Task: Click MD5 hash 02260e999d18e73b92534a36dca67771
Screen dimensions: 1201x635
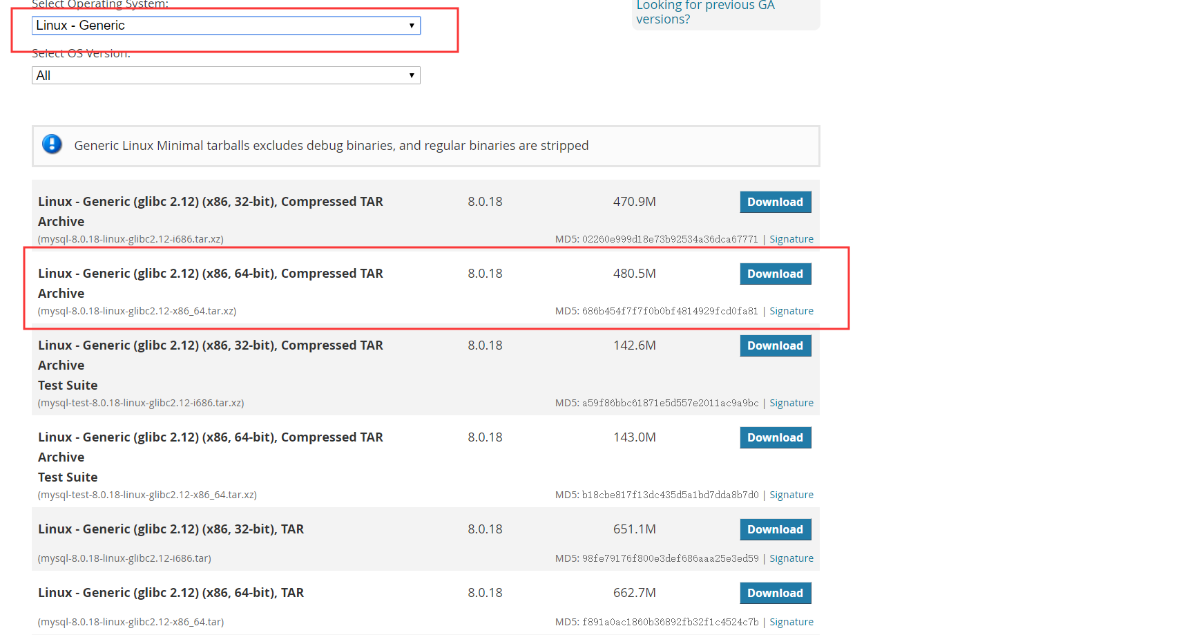Action: [670, 239]
